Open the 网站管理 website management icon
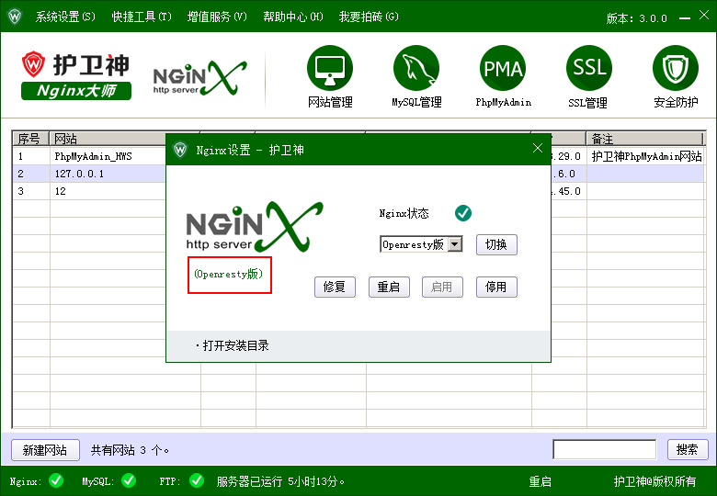 (330, 69)
